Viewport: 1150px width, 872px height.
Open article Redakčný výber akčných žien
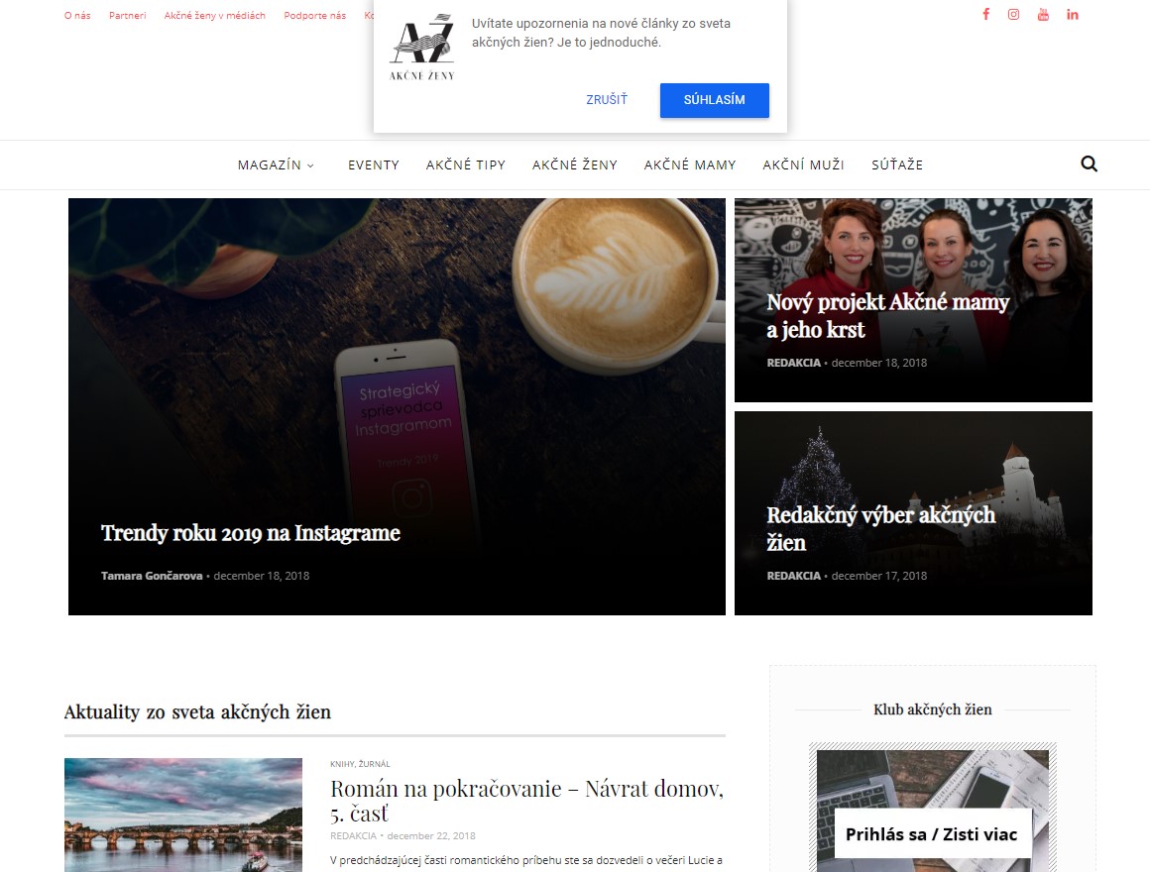coord(880,529)
